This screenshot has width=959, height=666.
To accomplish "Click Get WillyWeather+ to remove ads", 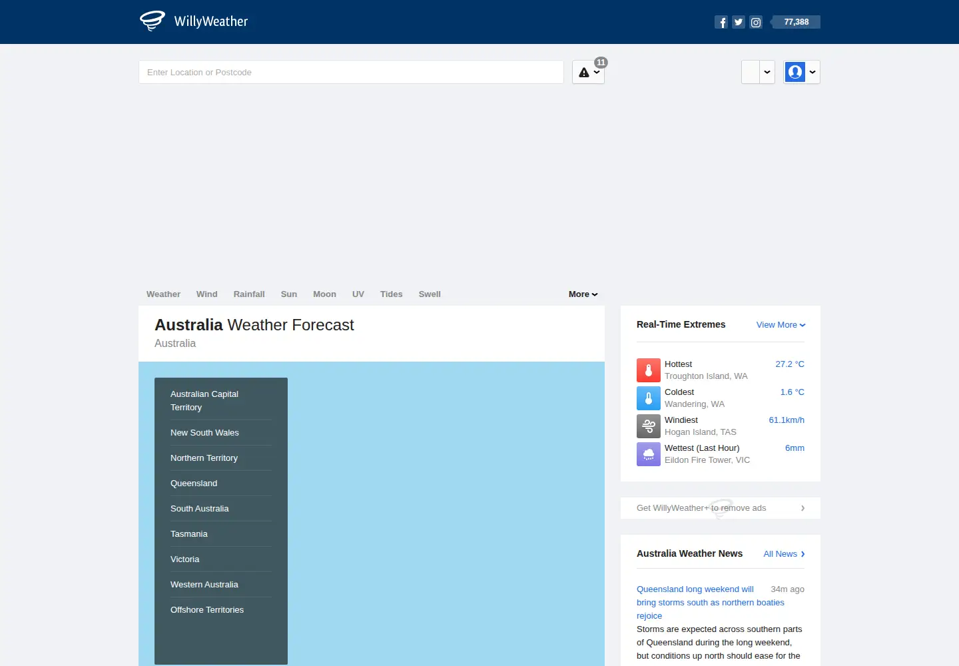I will (721, 507).
